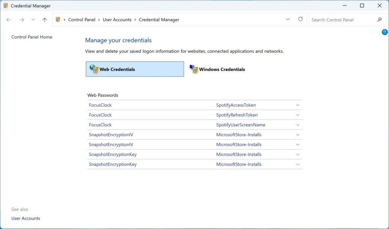389x229 pixels.
Task: Open Control Panel Home link
Action: pos(32,37)
